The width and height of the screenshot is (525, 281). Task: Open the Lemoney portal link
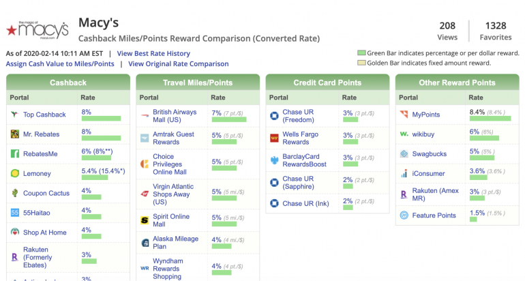tap(37, 174)
